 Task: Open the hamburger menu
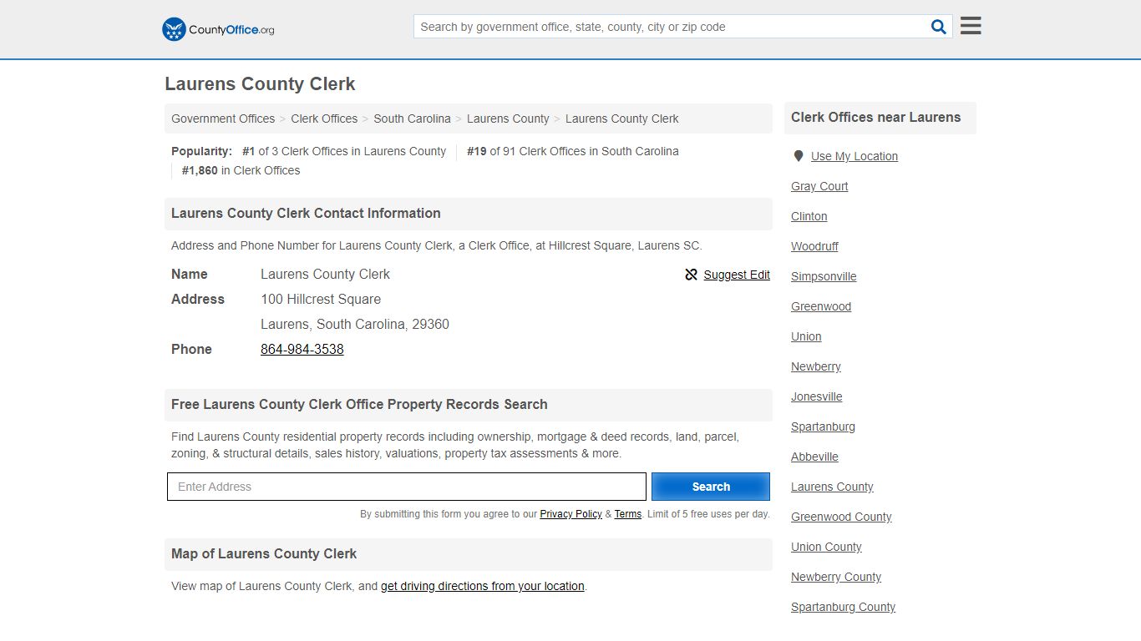[971, 26]
